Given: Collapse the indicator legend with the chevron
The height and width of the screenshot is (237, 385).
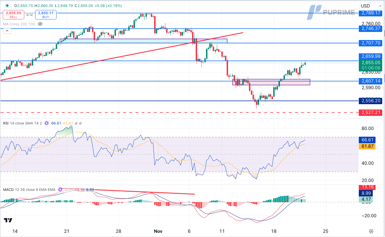Looking at the screenshot, I should [x=7, y=31].
